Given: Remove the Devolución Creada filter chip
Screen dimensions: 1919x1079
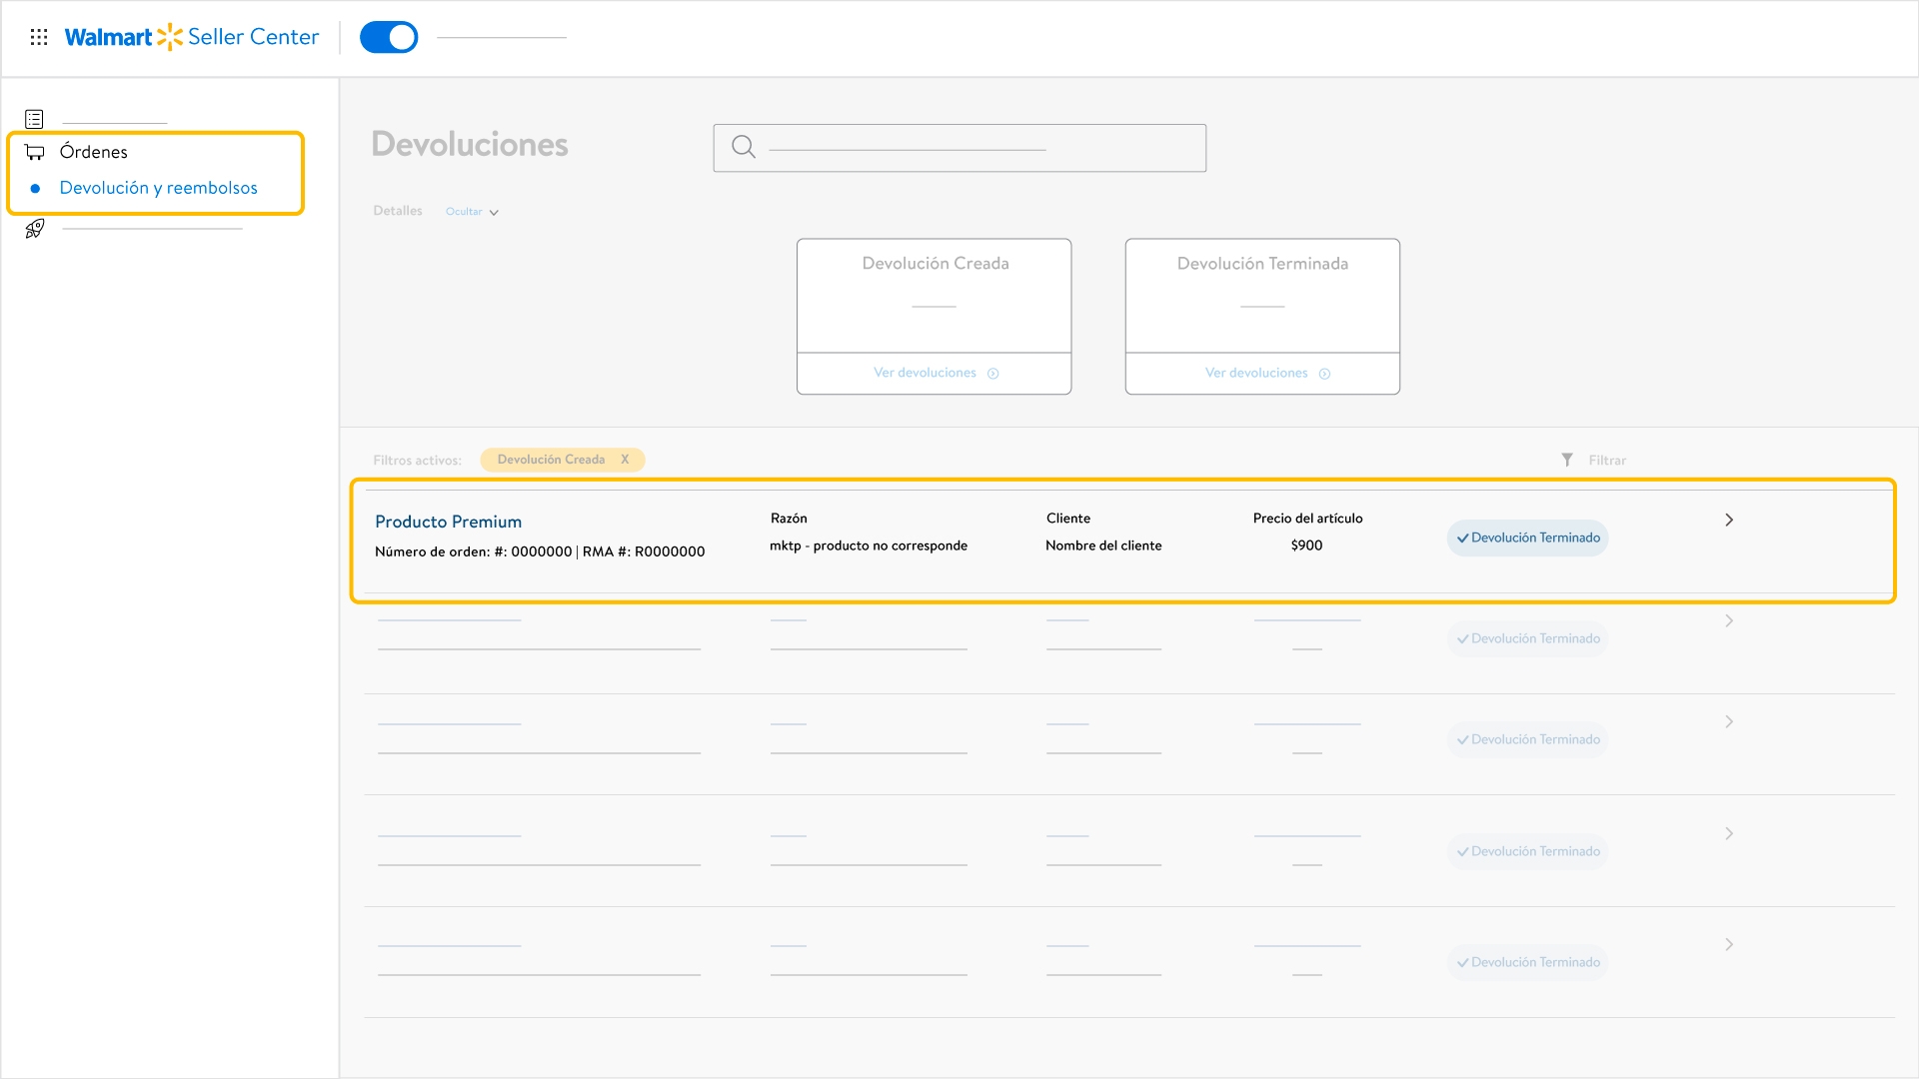Looking at the screenshot, I should 625,460.
